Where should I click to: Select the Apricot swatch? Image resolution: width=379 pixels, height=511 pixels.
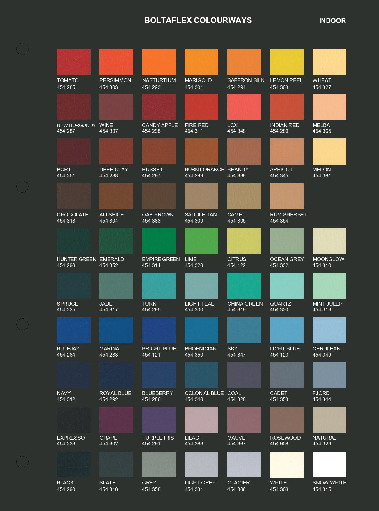[287, 151]
